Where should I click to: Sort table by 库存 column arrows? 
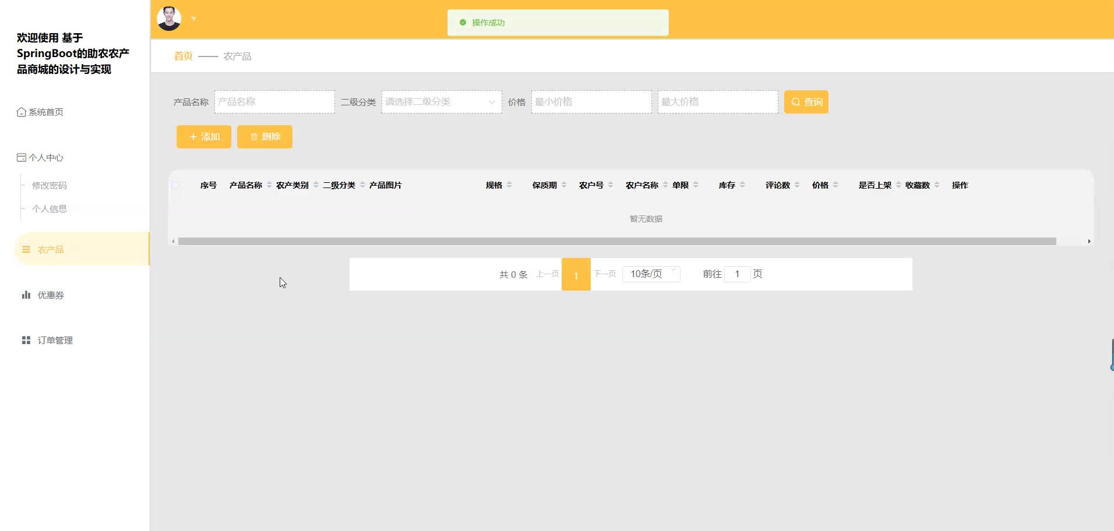[742, 185]
